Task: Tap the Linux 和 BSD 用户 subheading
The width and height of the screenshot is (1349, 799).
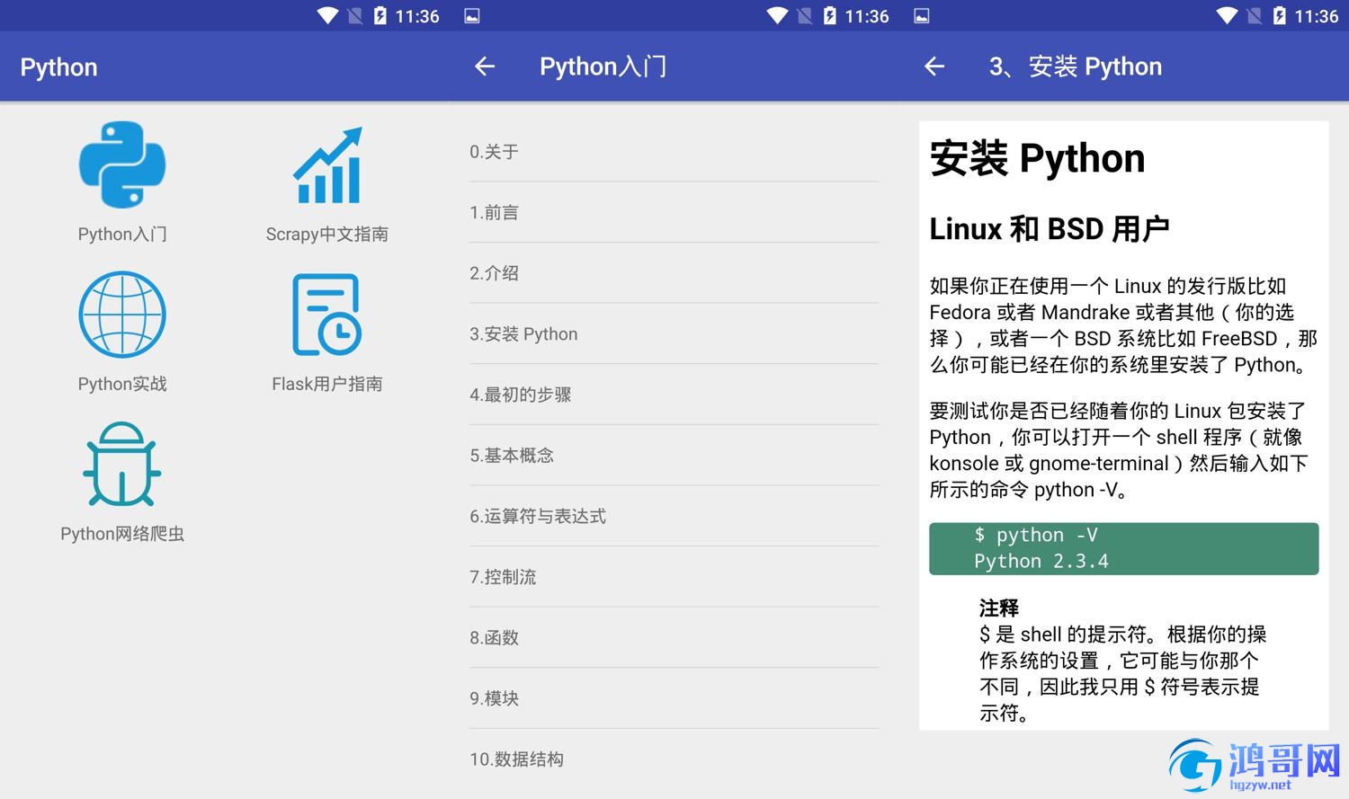Action: point(1050,229)
